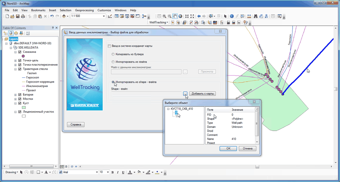Open the WellTracking toolbar dropdown menu

[159, 23]
